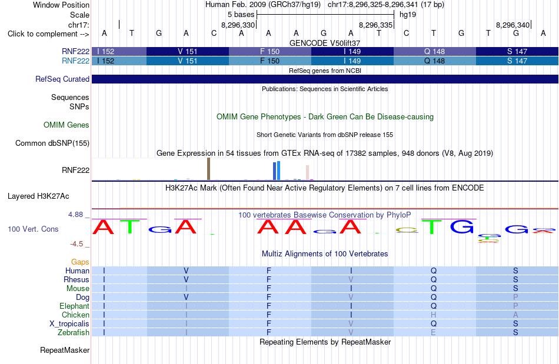Click the Gaps alignment label
The width and height of the screenshot is (559, 364).
tap(80, 262)
